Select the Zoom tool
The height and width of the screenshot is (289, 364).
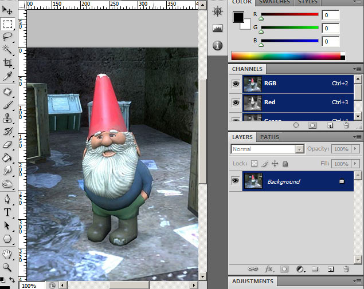[7, 267]
